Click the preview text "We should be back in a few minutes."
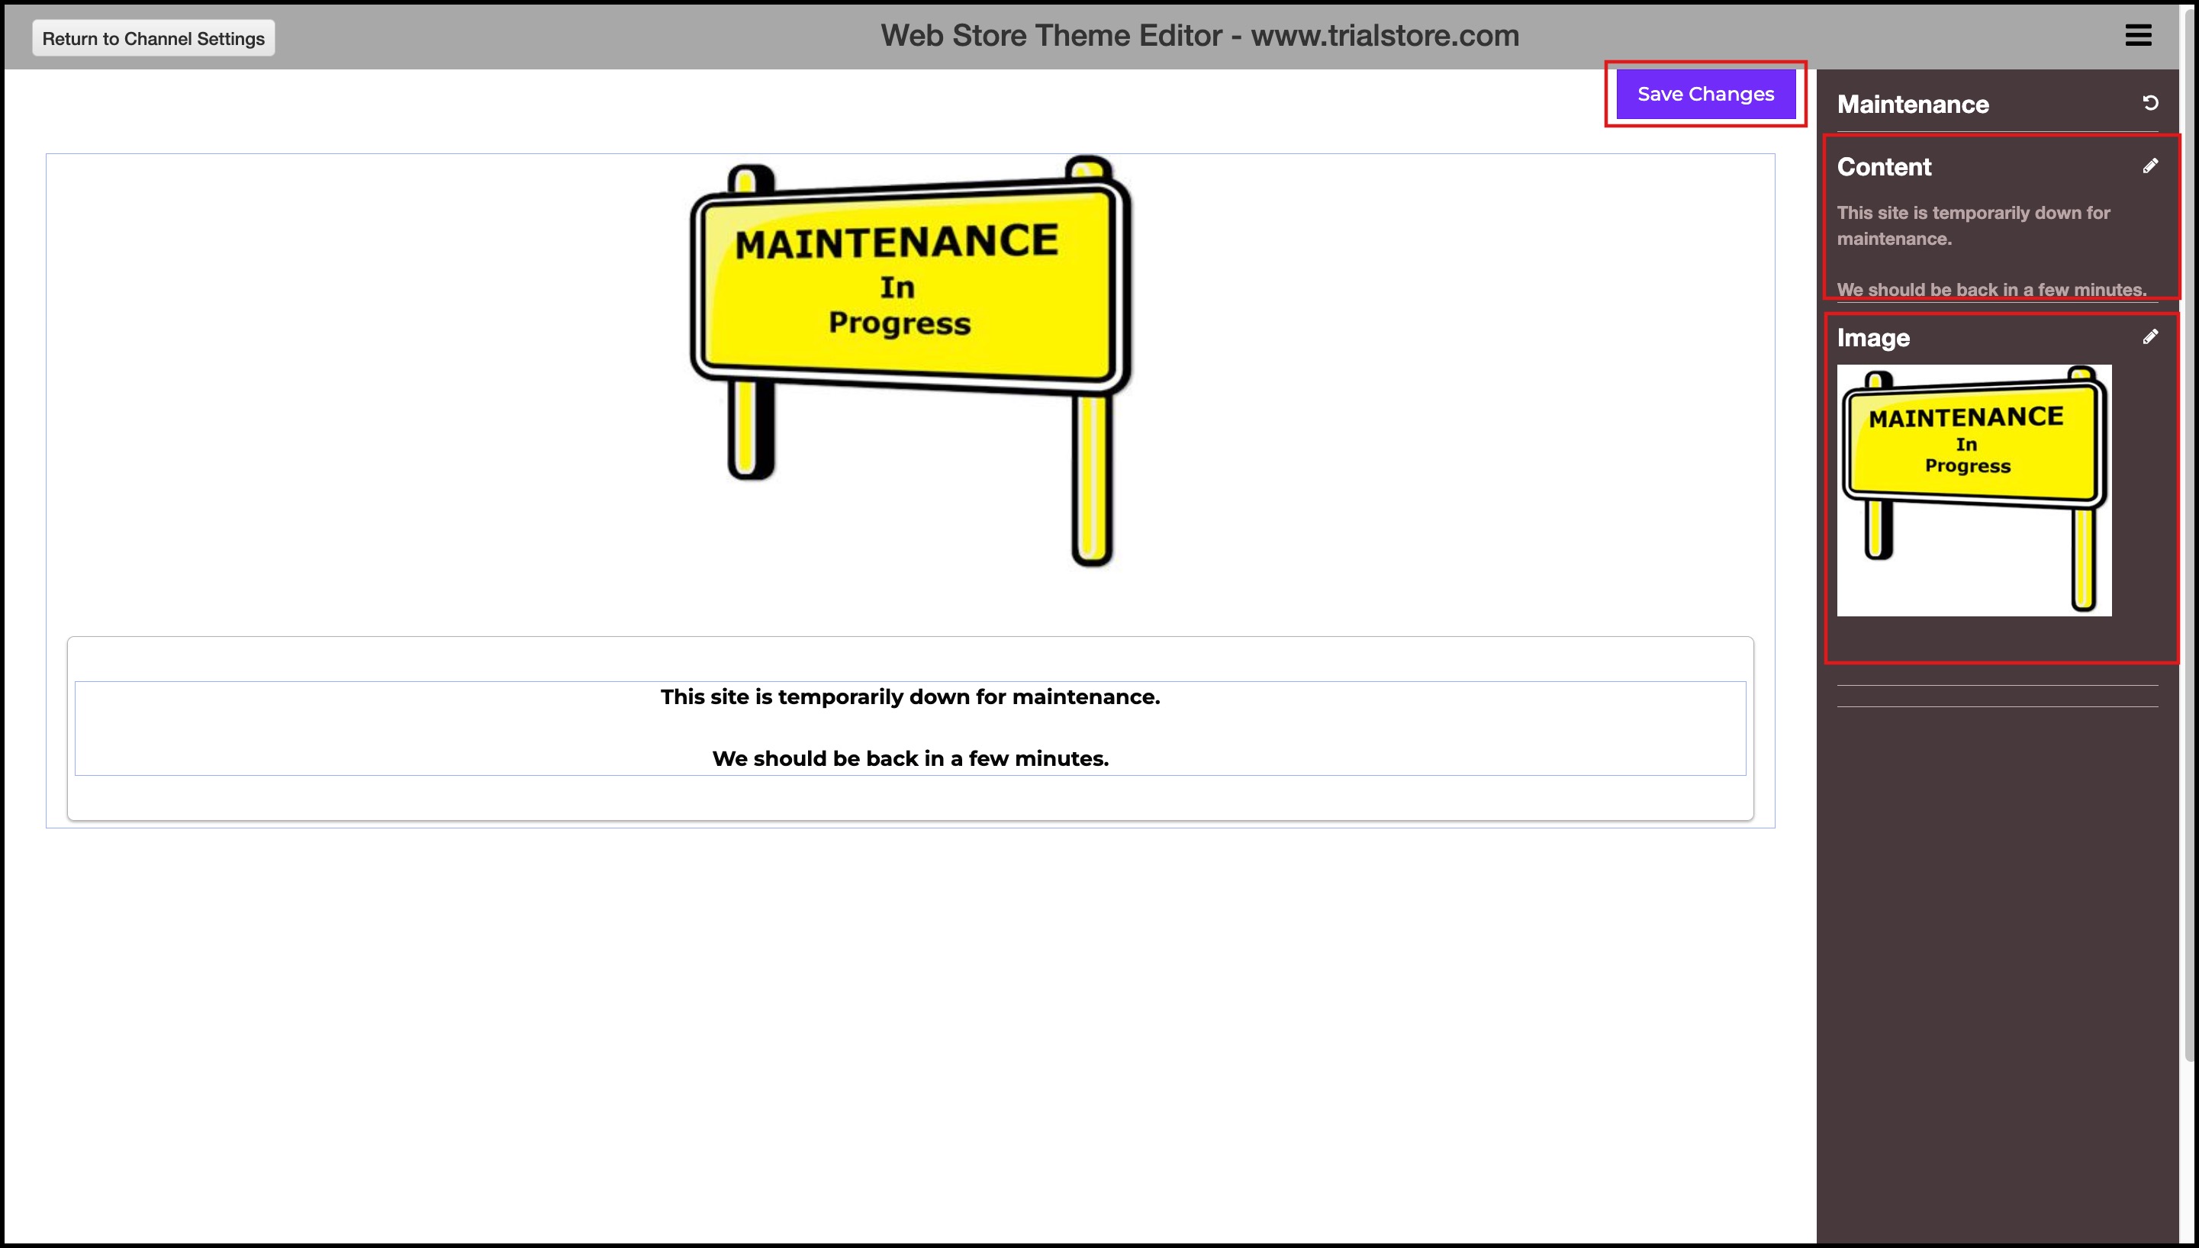 [x=910, y=758]
